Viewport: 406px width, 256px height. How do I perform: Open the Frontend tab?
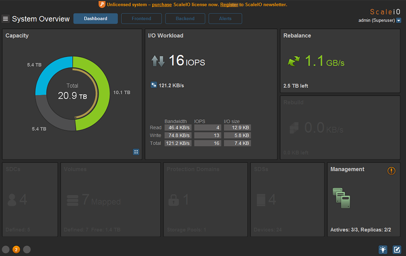(x=141, y=19)
